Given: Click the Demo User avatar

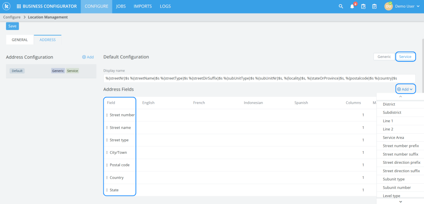Looking at the screenshot, I should tap(388, 6).
